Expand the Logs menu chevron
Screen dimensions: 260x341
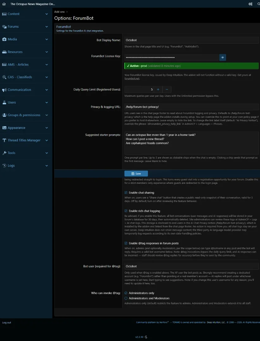[46, 165]
